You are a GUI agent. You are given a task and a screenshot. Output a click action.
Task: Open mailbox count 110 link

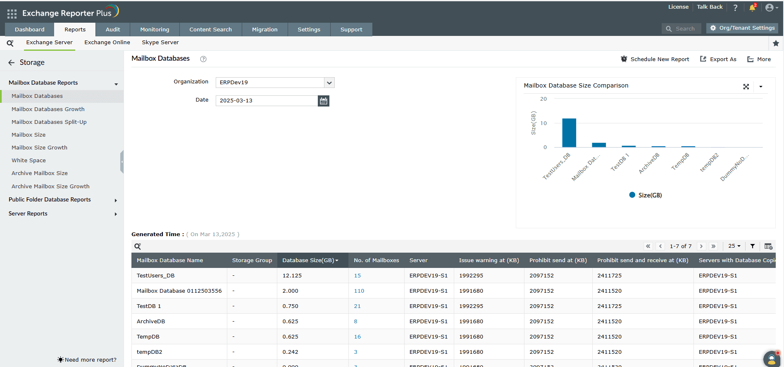pyautogui.click(x=359, y=291)
